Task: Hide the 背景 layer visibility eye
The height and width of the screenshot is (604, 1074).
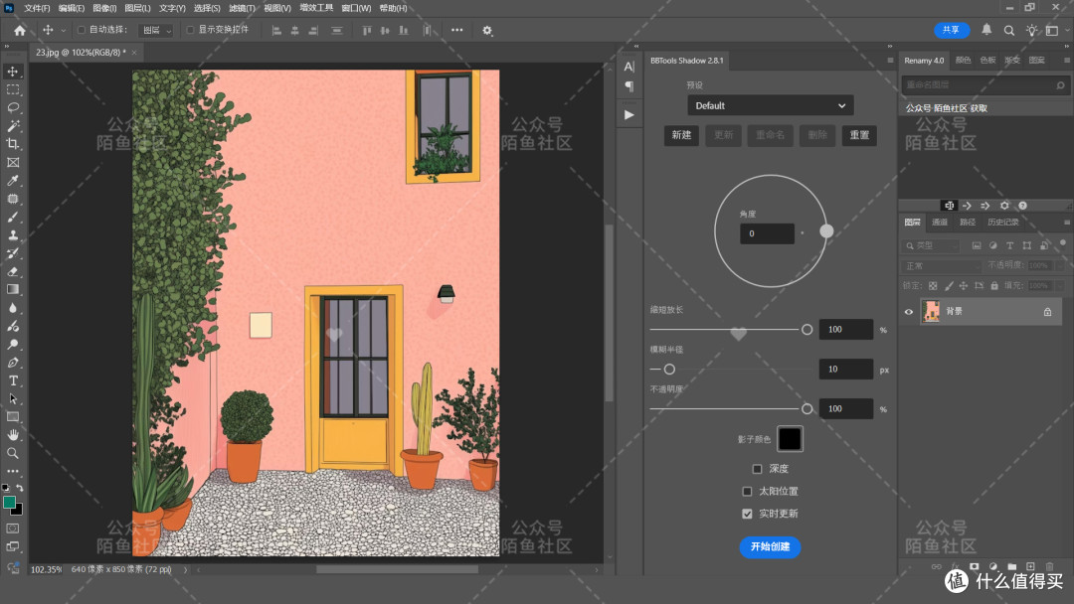Action: click(909, 312)
